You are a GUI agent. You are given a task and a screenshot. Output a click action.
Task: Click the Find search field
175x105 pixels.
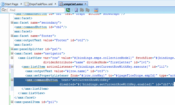[x=36, y=10]
